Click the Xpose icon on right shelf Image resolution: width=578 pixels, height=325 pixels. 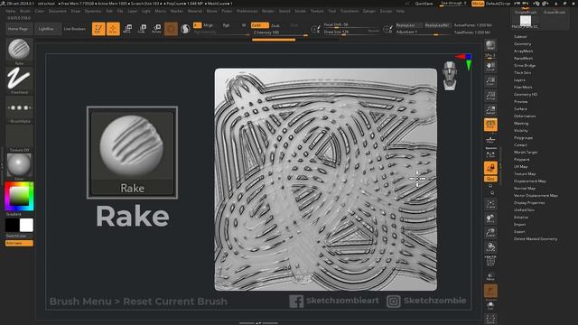point(490,319)
